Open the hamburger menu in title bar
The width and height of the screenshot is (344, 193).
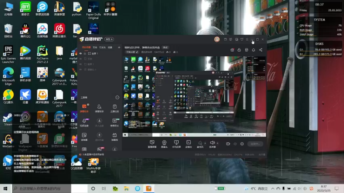[x=247, y=39]
